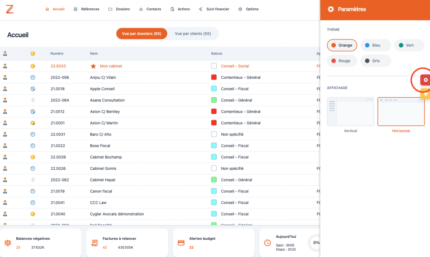
Task: Click the scales icon in Balances négatives
Action: tap(8, 243)
